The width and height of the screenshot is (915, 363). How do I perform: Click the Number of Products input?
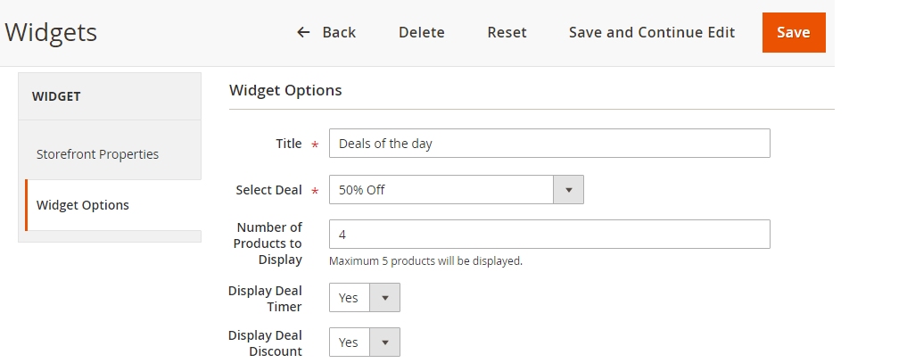point(548,235)
